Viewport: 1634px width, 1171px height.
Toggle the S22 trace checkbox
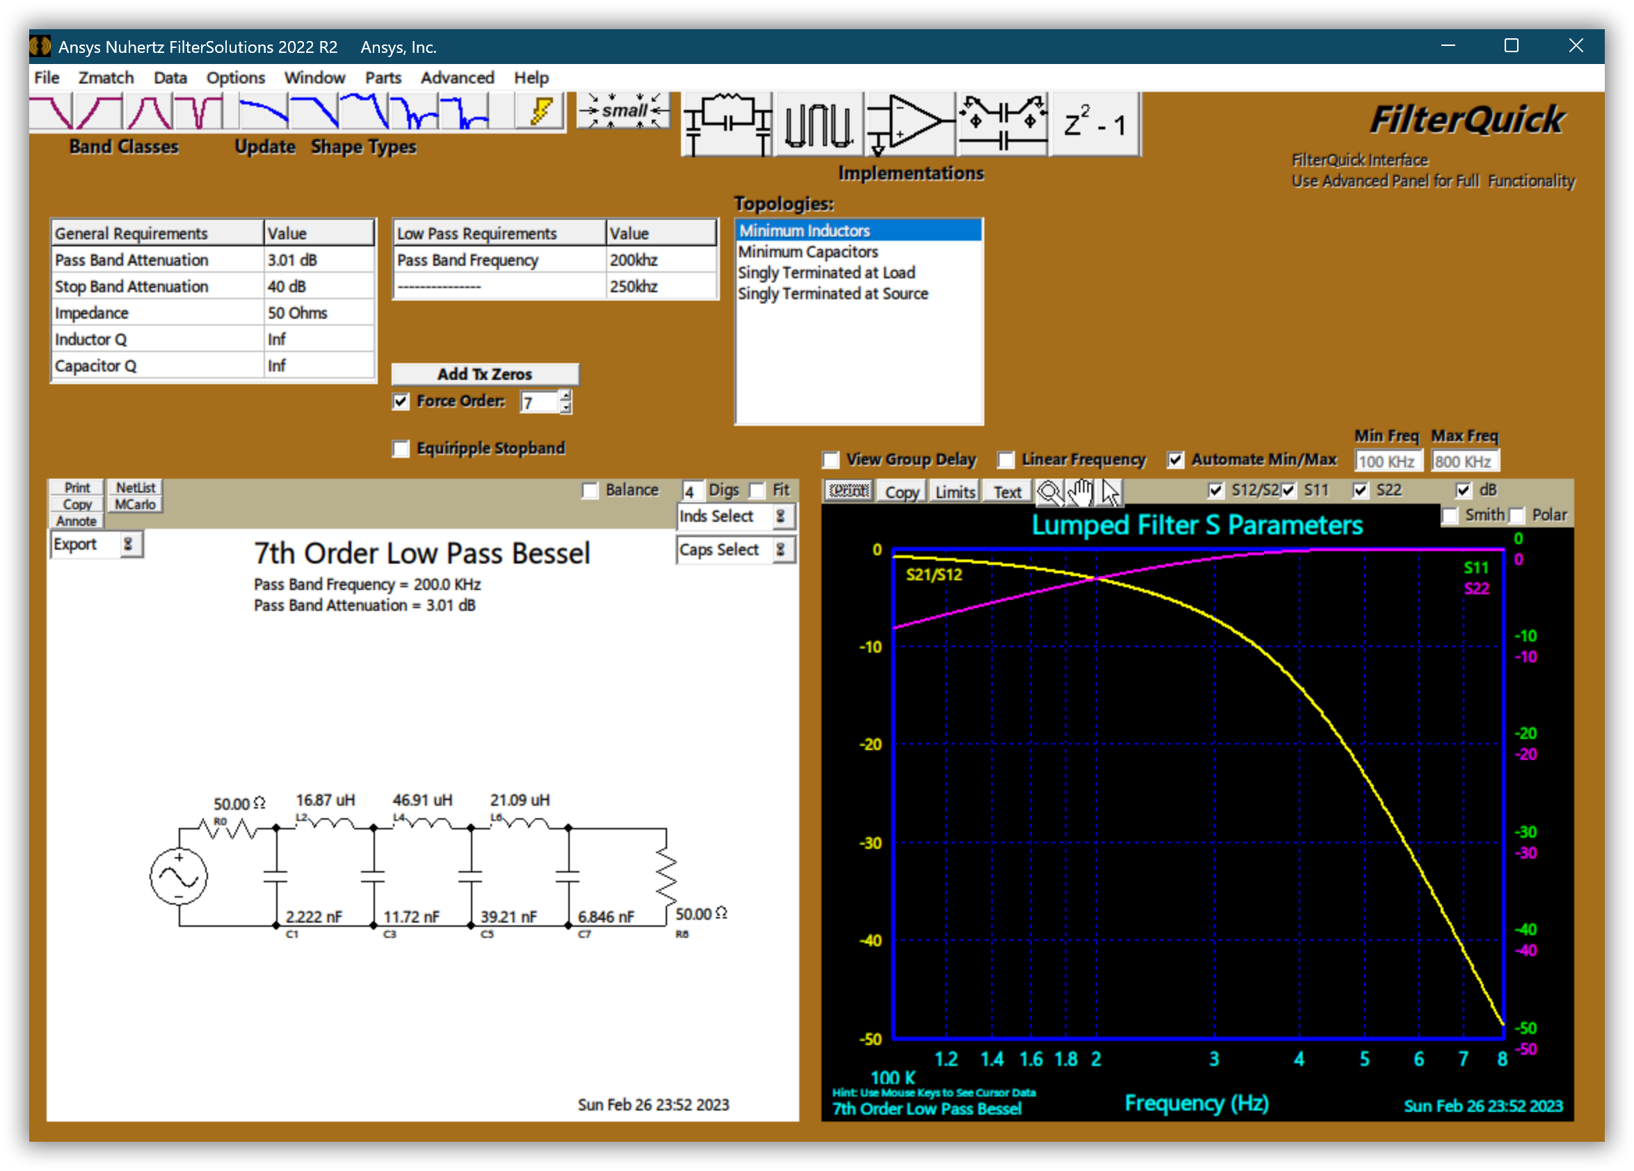click(x=1360, y=490)
